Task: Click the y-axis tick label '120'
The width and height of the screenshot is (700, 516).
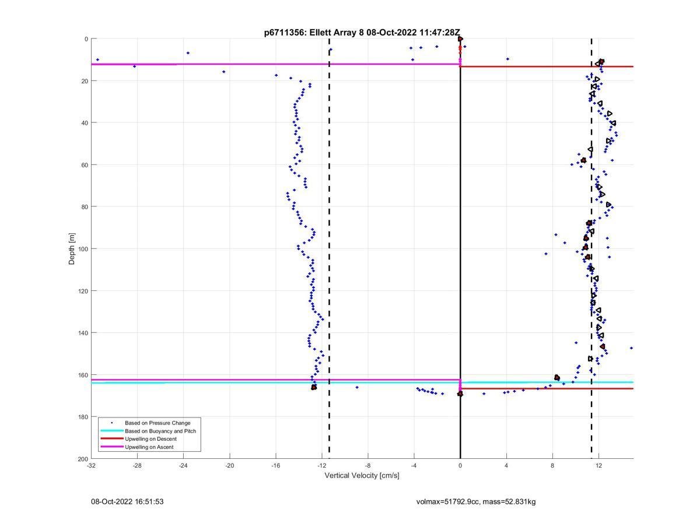Action: coord(83,291)
